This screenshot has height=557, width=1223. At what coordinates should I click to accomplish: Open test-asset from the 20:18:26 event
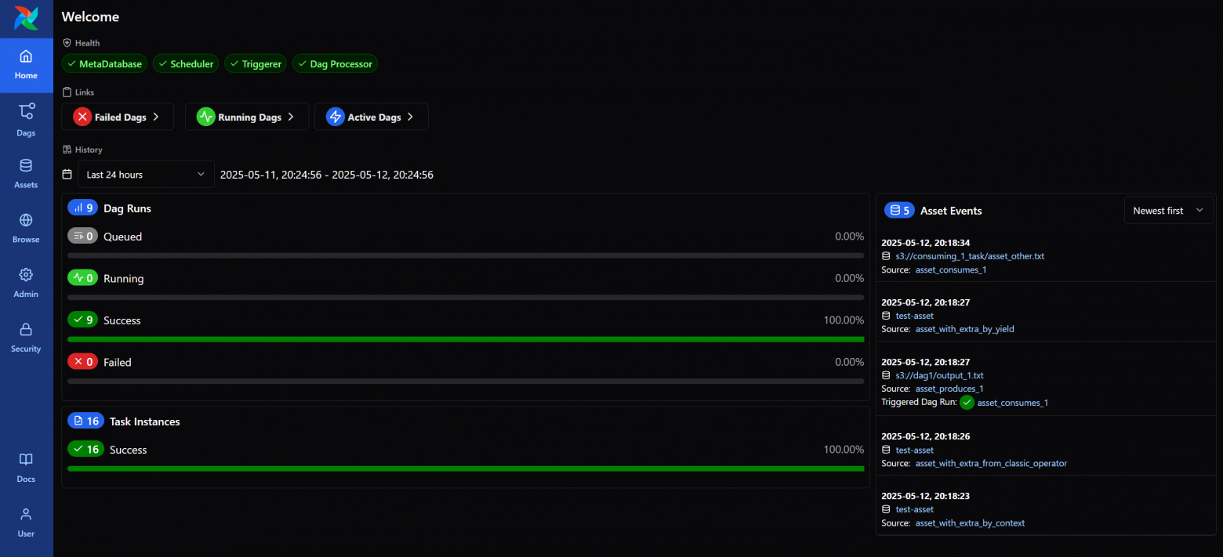point(914,450)
